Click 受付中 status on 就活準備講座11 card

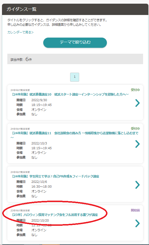coord(135,129)
